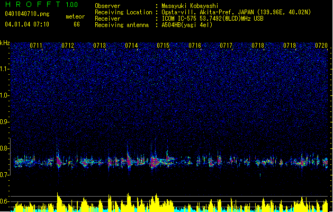Click the 0711 time marker
This screenshot has height=212, width=333.
coord(36,46)
